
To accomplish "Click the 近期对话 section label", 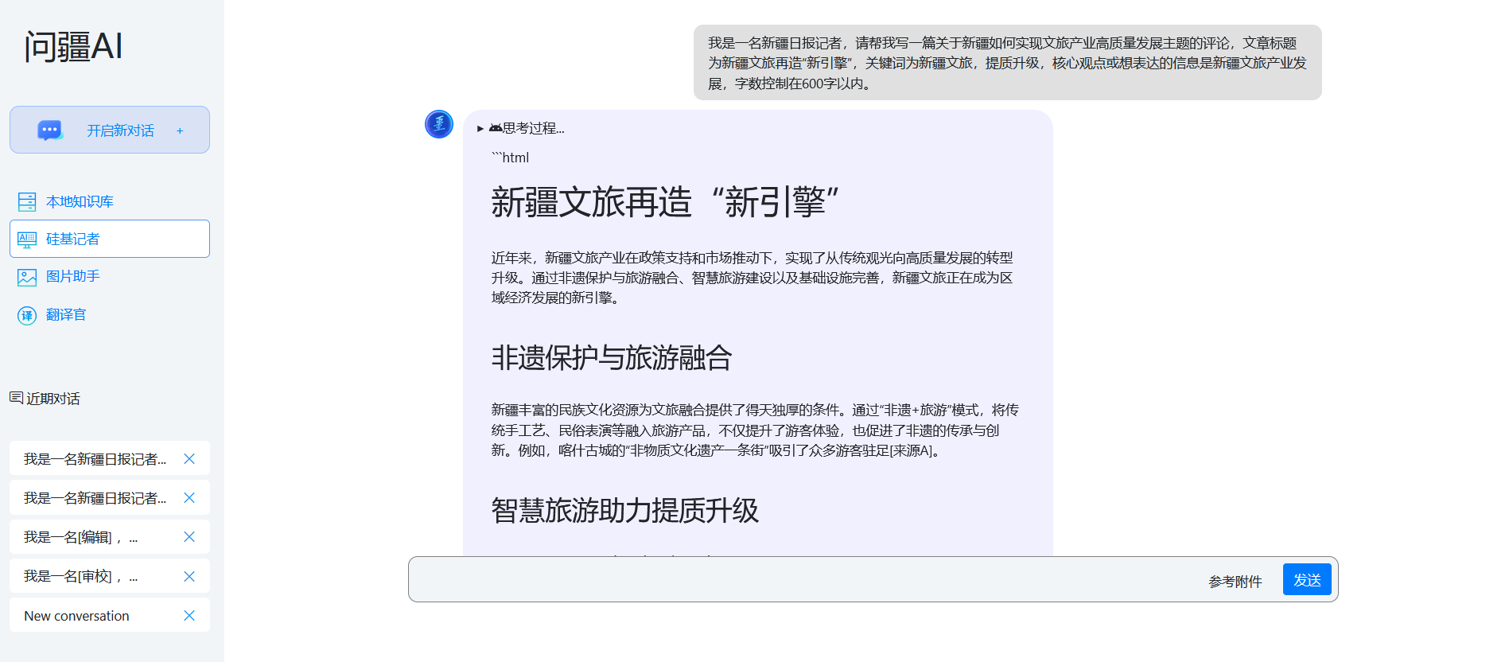I will 53,399.
